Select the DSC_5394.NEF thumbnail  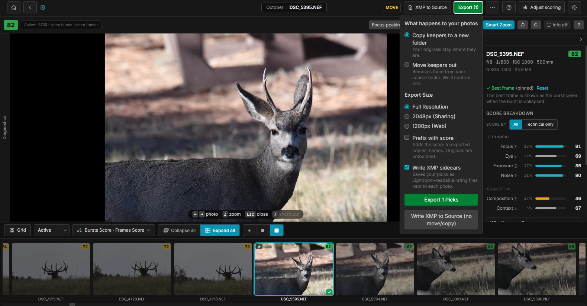tap(375, 269)
